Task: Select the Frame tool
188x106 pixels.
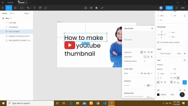Action: 15,8
